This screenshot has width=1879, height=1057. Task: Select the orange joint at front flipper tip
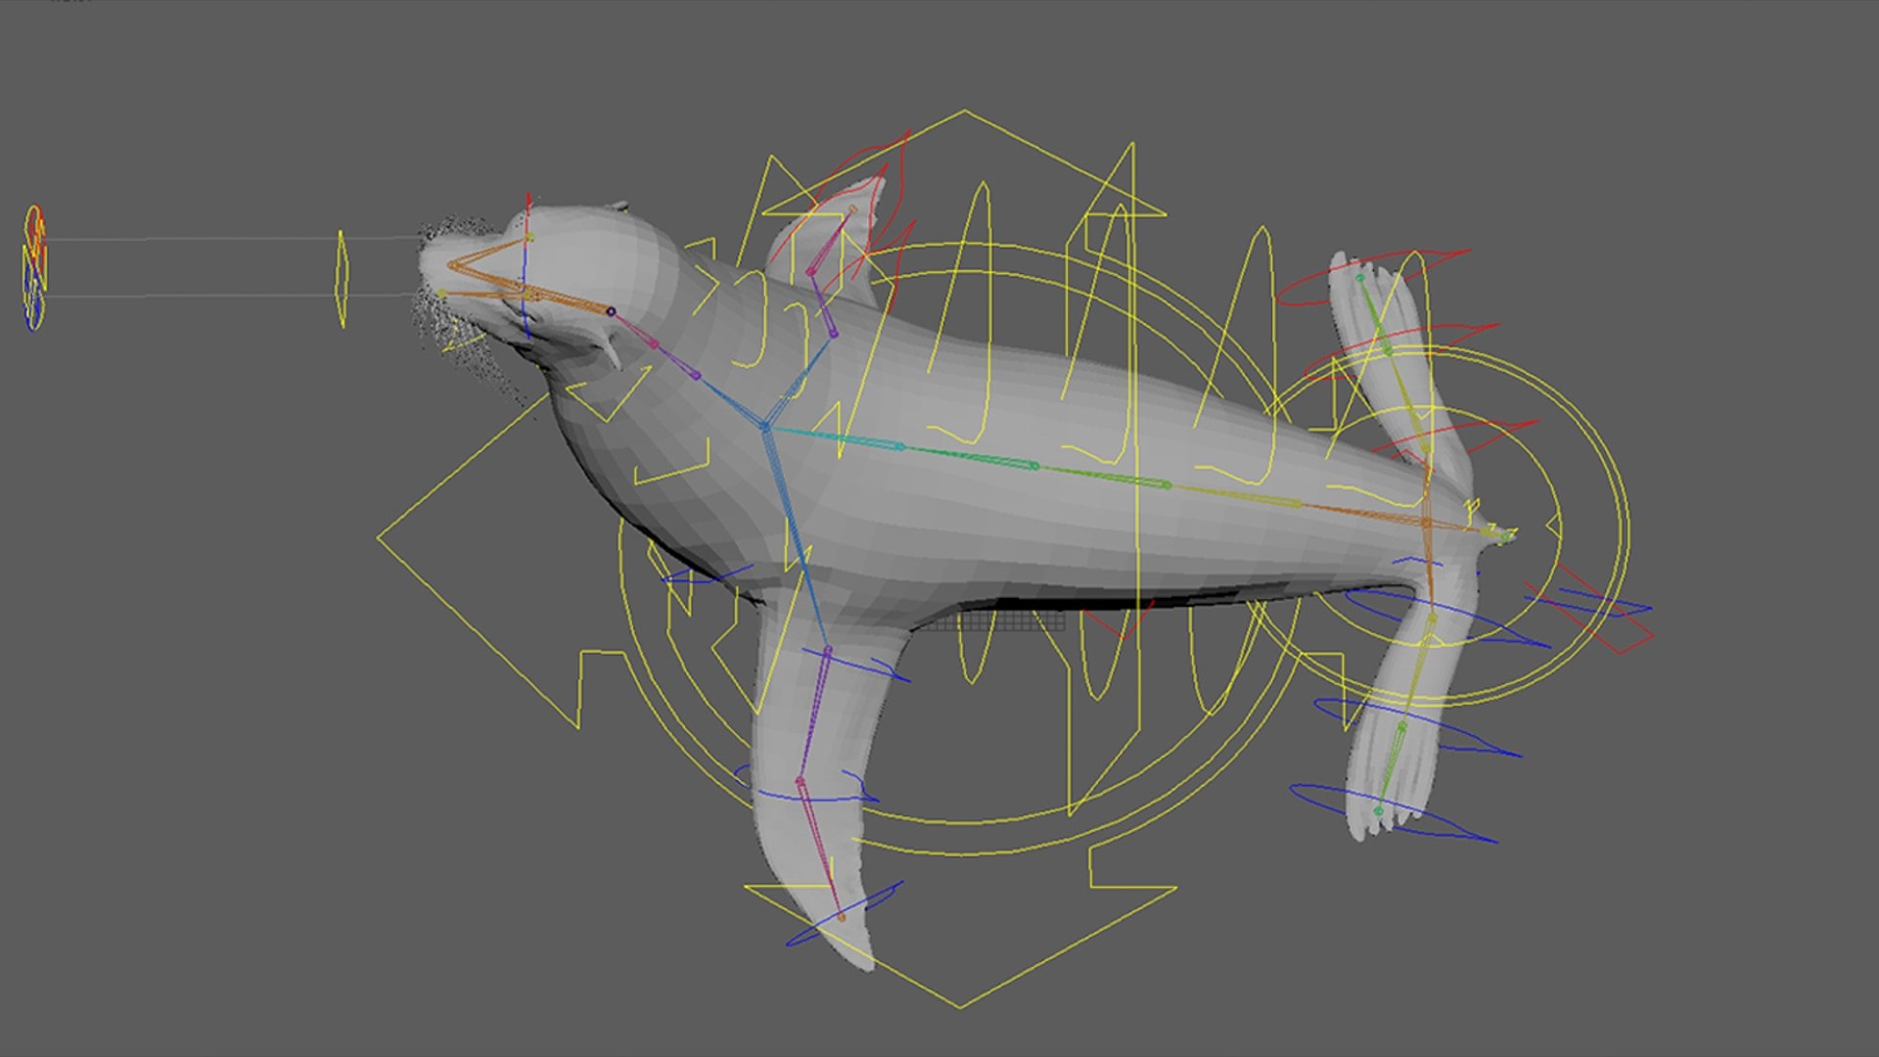(x=841, y=917)
